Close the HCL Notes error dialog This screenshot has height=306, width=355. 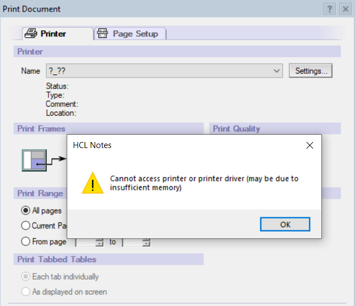tap(309, 145)
